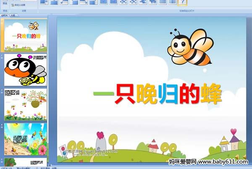The height and width of the screenshot is (169, 252).
Task: Open slide 3 thumbnail showing beehive tree
Action: [26, 104]
